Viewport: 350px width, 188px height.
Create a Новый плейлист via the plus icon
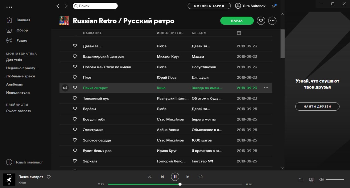pyautogui.click(x=9, y=162)
